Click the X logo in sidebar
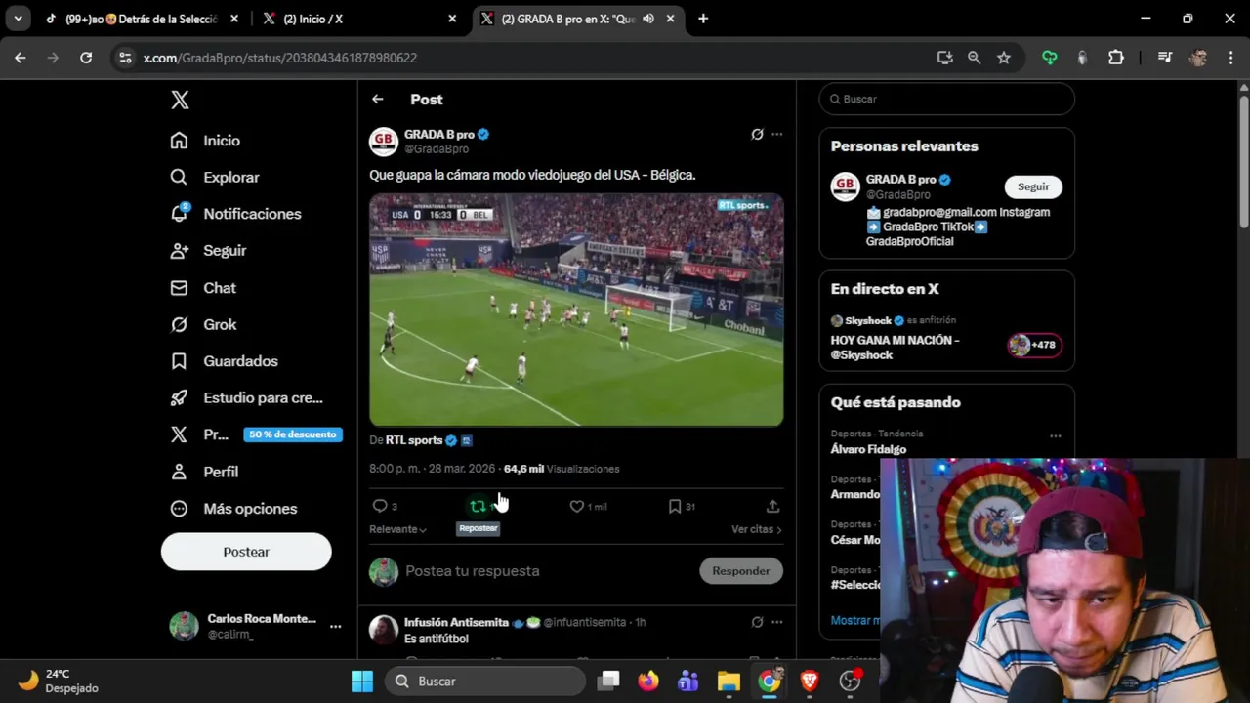The height and width of the screenshot is (703, 1250). click(180, 100)
